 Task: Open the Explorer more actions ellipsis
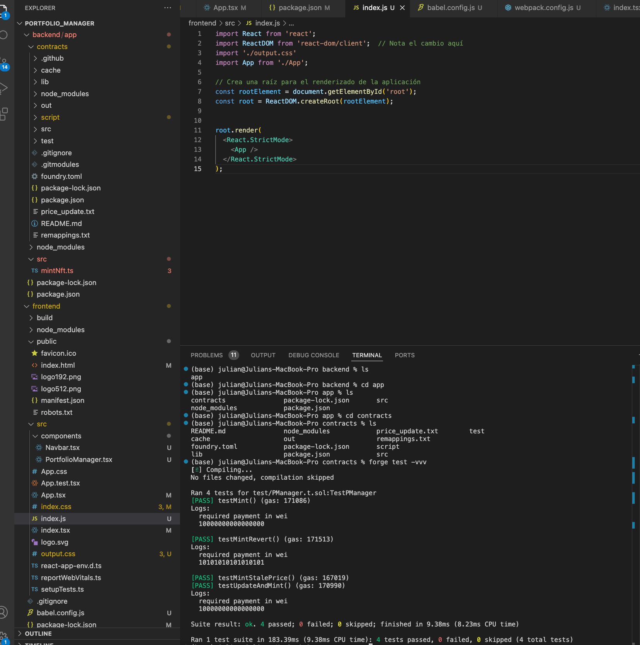(167, 8)
